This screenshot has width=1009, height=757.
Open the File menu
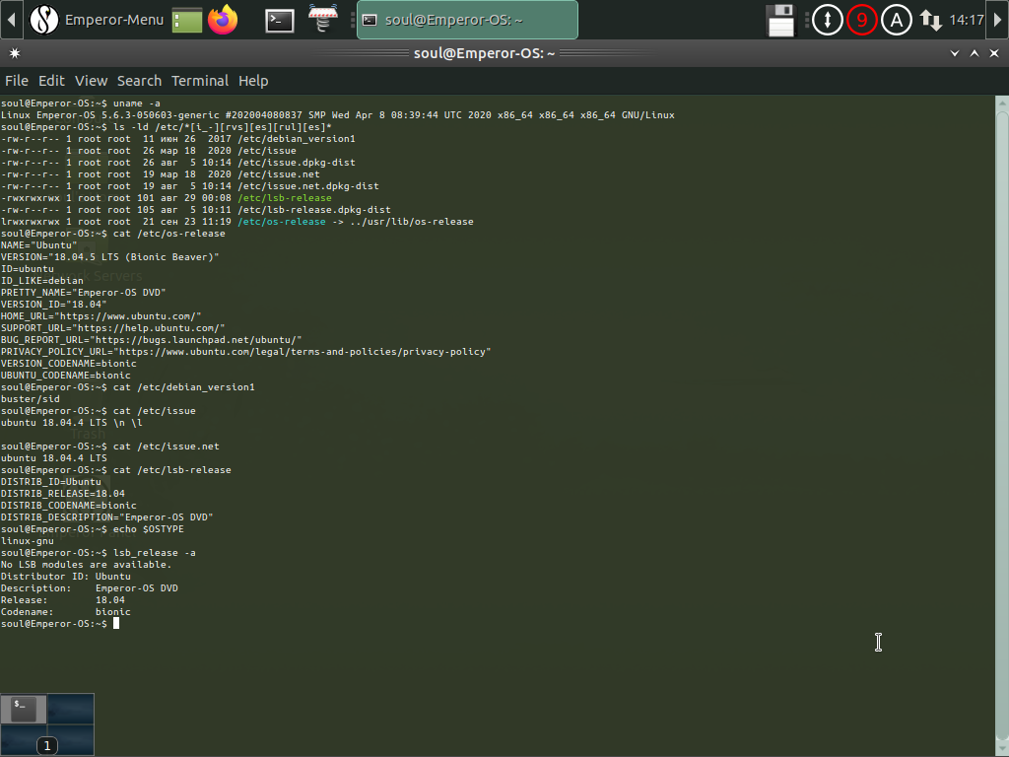click(x=17, y=81)
